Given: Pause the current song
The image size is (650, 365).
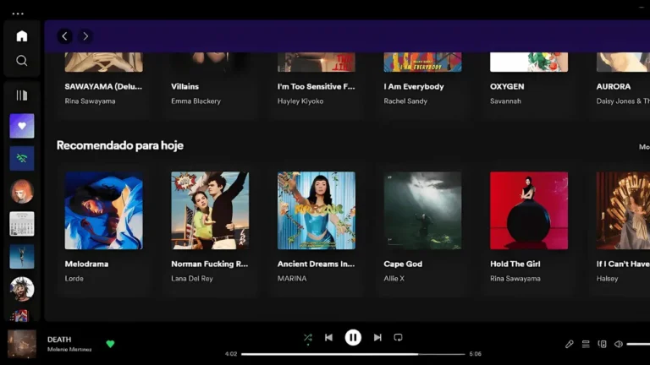Looking at the screenshot, I should 353,338.
